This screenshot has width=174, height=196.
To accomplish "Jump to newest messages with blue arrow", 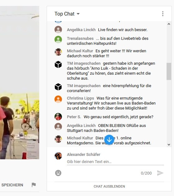I will click(109, 140).
